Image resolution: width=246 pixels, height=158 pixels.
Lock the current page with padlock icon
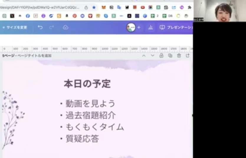(x=161, y=56)
